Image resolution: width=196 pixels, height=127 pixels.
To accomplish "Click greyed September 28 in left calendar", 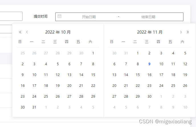I will coord(58,53).
